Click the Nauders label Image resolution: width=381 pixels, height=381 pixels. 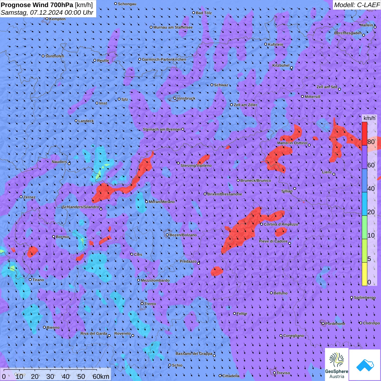59,162
